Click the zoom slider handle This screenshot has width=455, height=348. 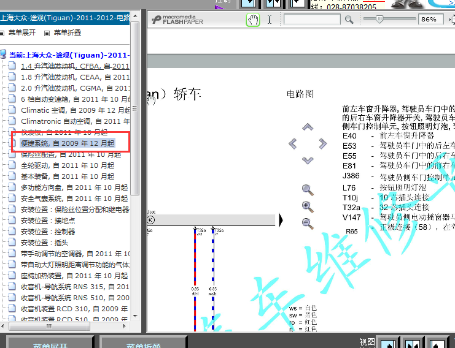[379, 19]
